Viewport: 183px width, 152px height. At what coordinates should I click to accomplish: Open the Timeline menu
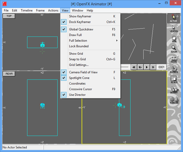[x=27, y=10]
